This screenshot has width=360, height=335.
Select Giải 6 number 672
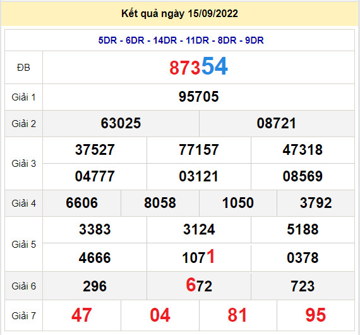coord(199,285)
